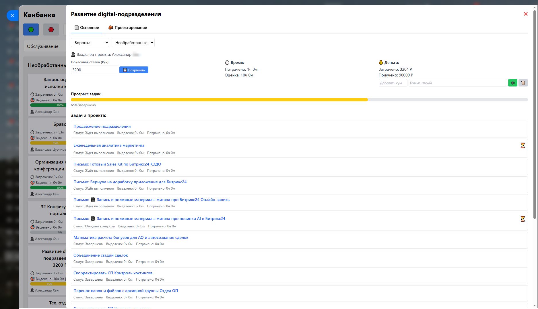
Task: Click hourglass icon on the AI новинки task
Action: tap(523, 219)
